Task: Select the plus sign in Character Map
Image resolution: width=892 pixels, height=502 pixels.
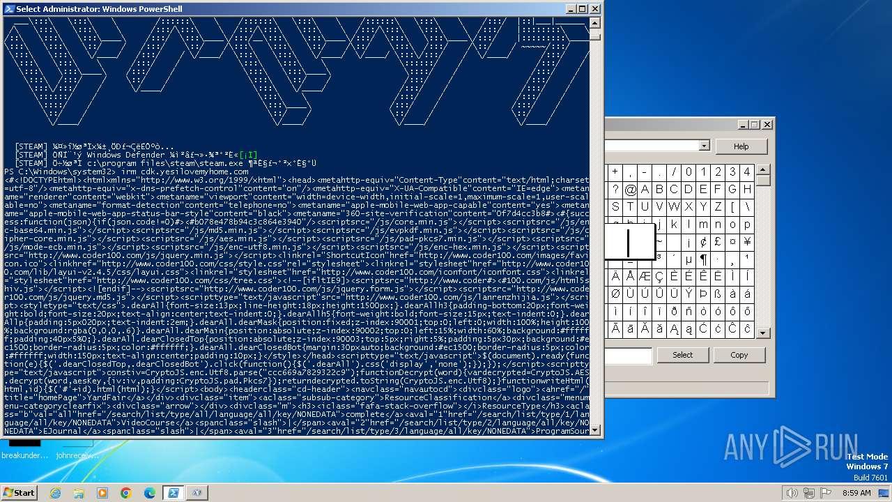Action: point(615,172)
